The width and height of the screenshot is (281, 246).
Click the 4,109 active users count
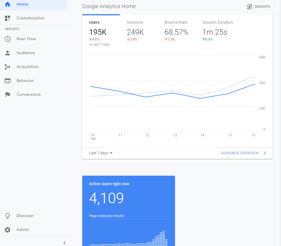[106, 198]
